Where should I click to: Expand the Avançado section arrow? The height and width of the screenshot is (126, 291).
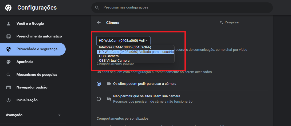59,115
